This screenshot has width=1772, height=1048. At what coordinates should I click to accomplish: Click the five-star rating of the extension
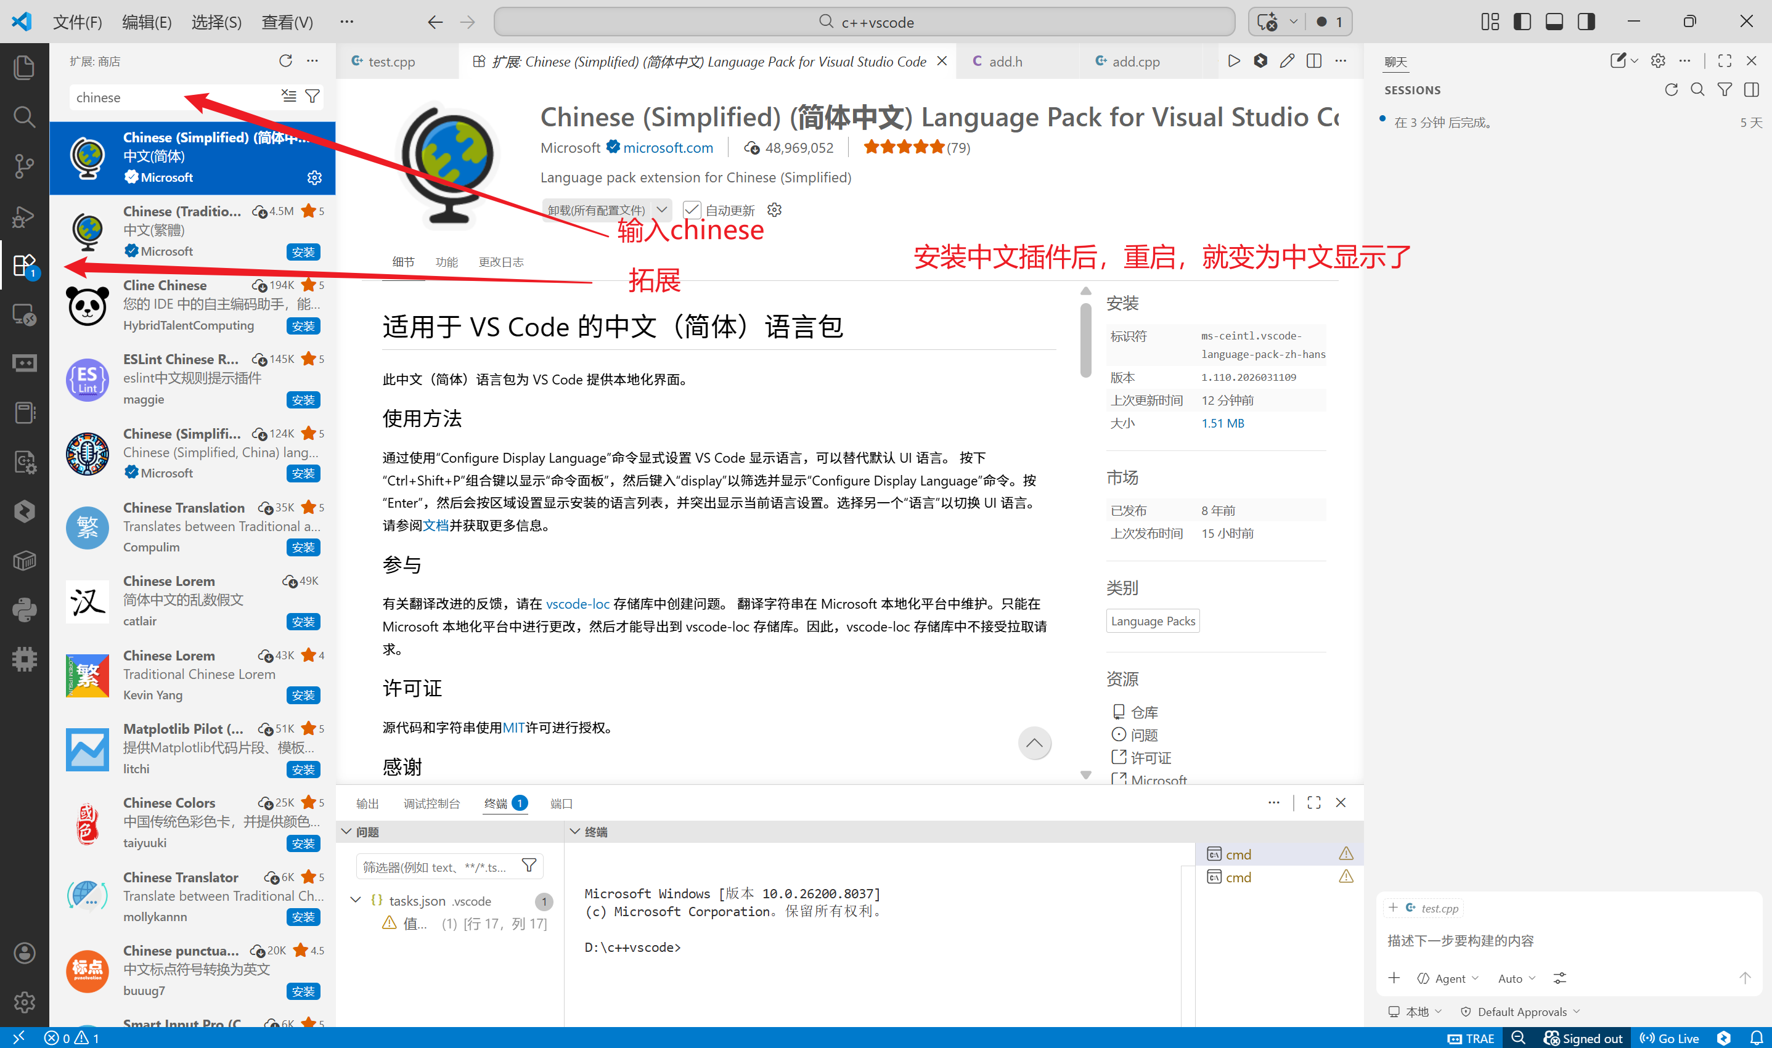[x=904, y=147]
